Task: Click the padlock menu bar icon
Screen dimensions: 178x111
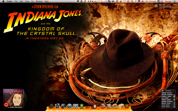Action: [x=121, y=1]
